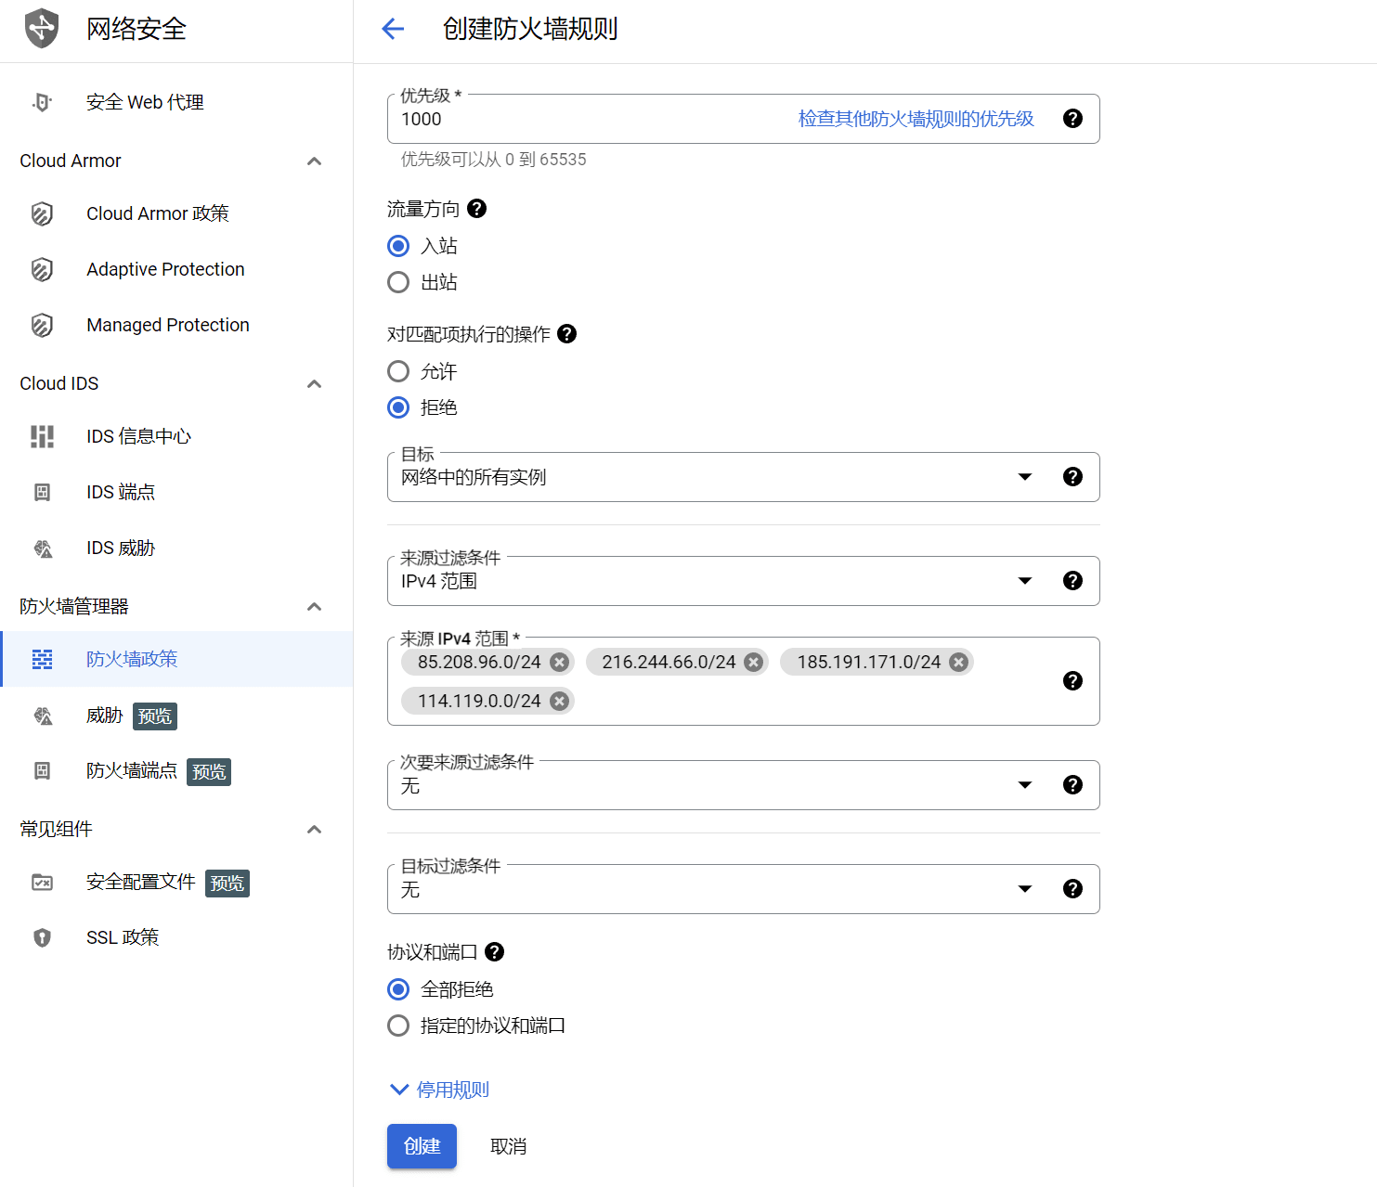Remove the 85.208.96.0/24 IPv4 range chip

point(558,662)
